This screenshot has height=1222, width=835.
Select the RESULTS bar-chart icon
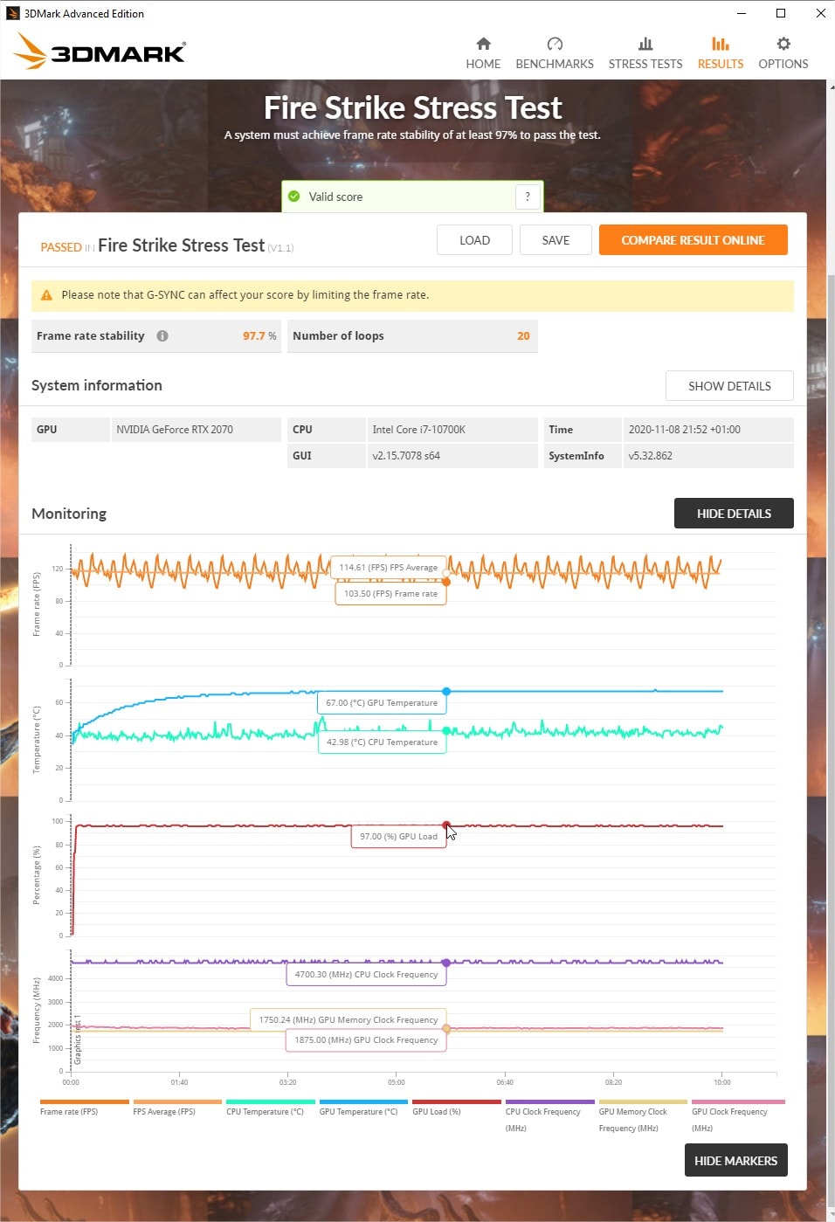pos(720,43)
